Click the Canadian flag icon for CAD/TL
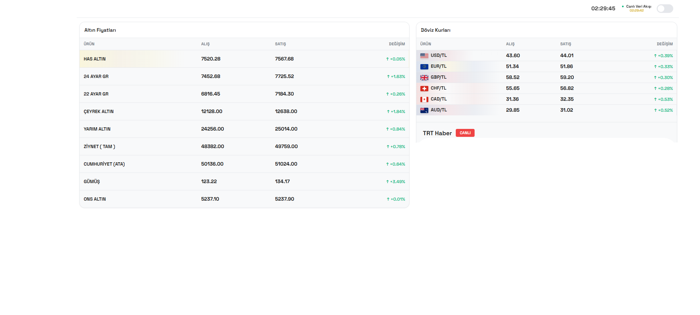The height and width of the screenshot is (315, 700). (x=424, y=99)
